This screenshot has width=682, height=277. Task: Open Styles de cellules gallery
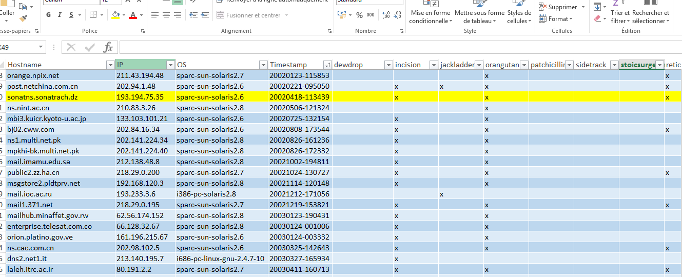pyautogui.click(x=519, y=12)
